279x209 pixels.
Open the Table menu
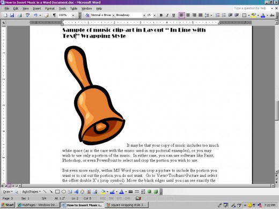point(74,9)
